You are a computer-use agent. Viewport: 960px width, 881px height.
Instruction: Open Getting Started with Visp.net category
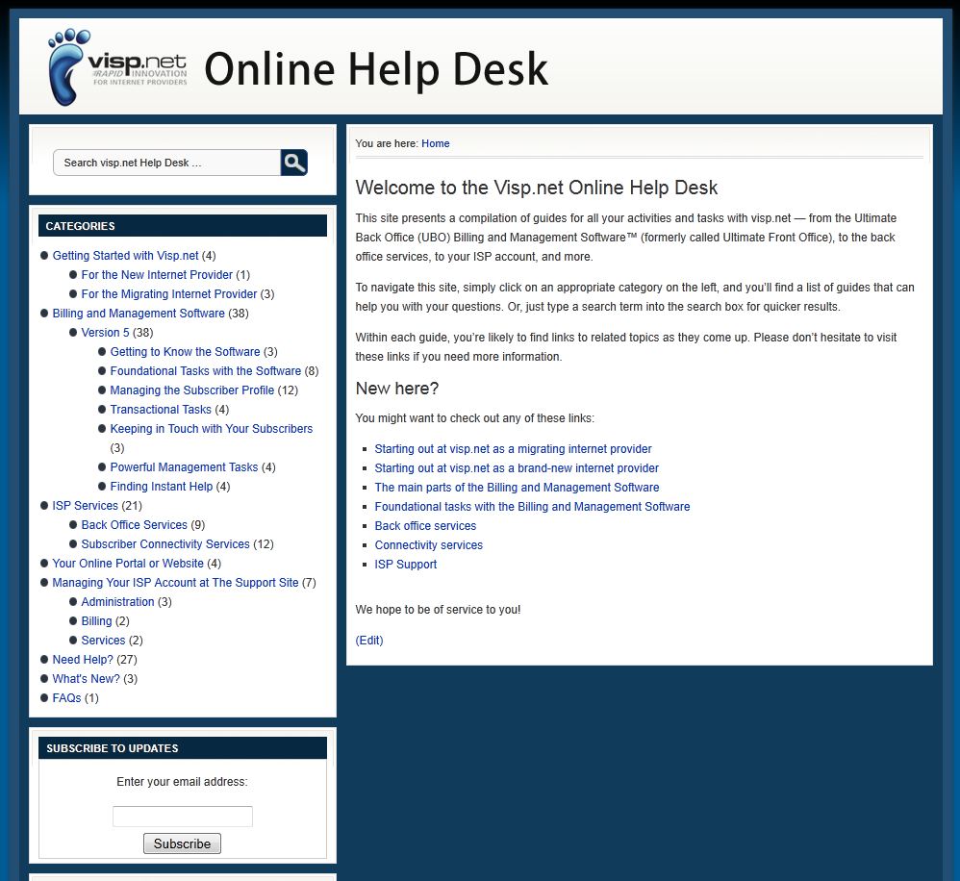125,255
